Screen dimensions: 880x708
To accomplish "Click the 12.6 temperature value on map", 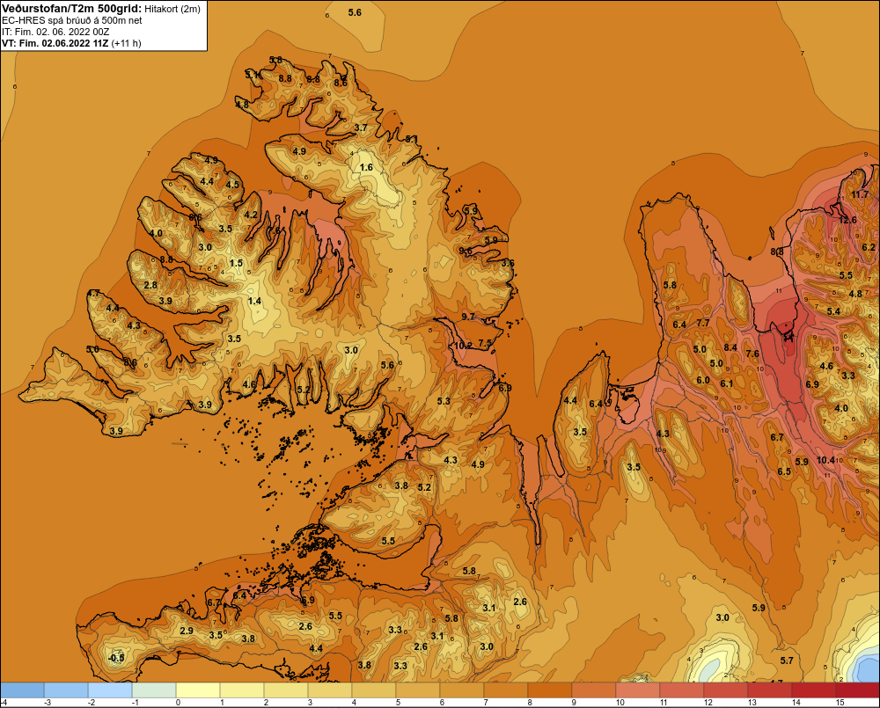I will pyautogui.click(x=847, y=220).
